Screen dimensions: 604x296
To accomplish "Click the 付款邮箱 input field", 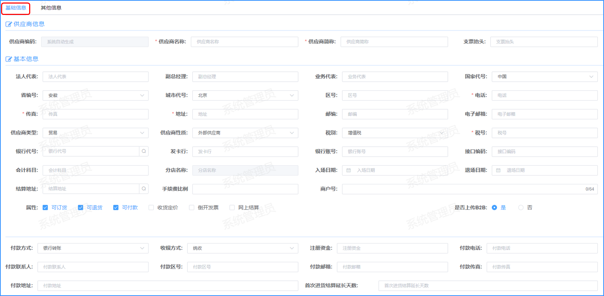I will click(392, 267).
